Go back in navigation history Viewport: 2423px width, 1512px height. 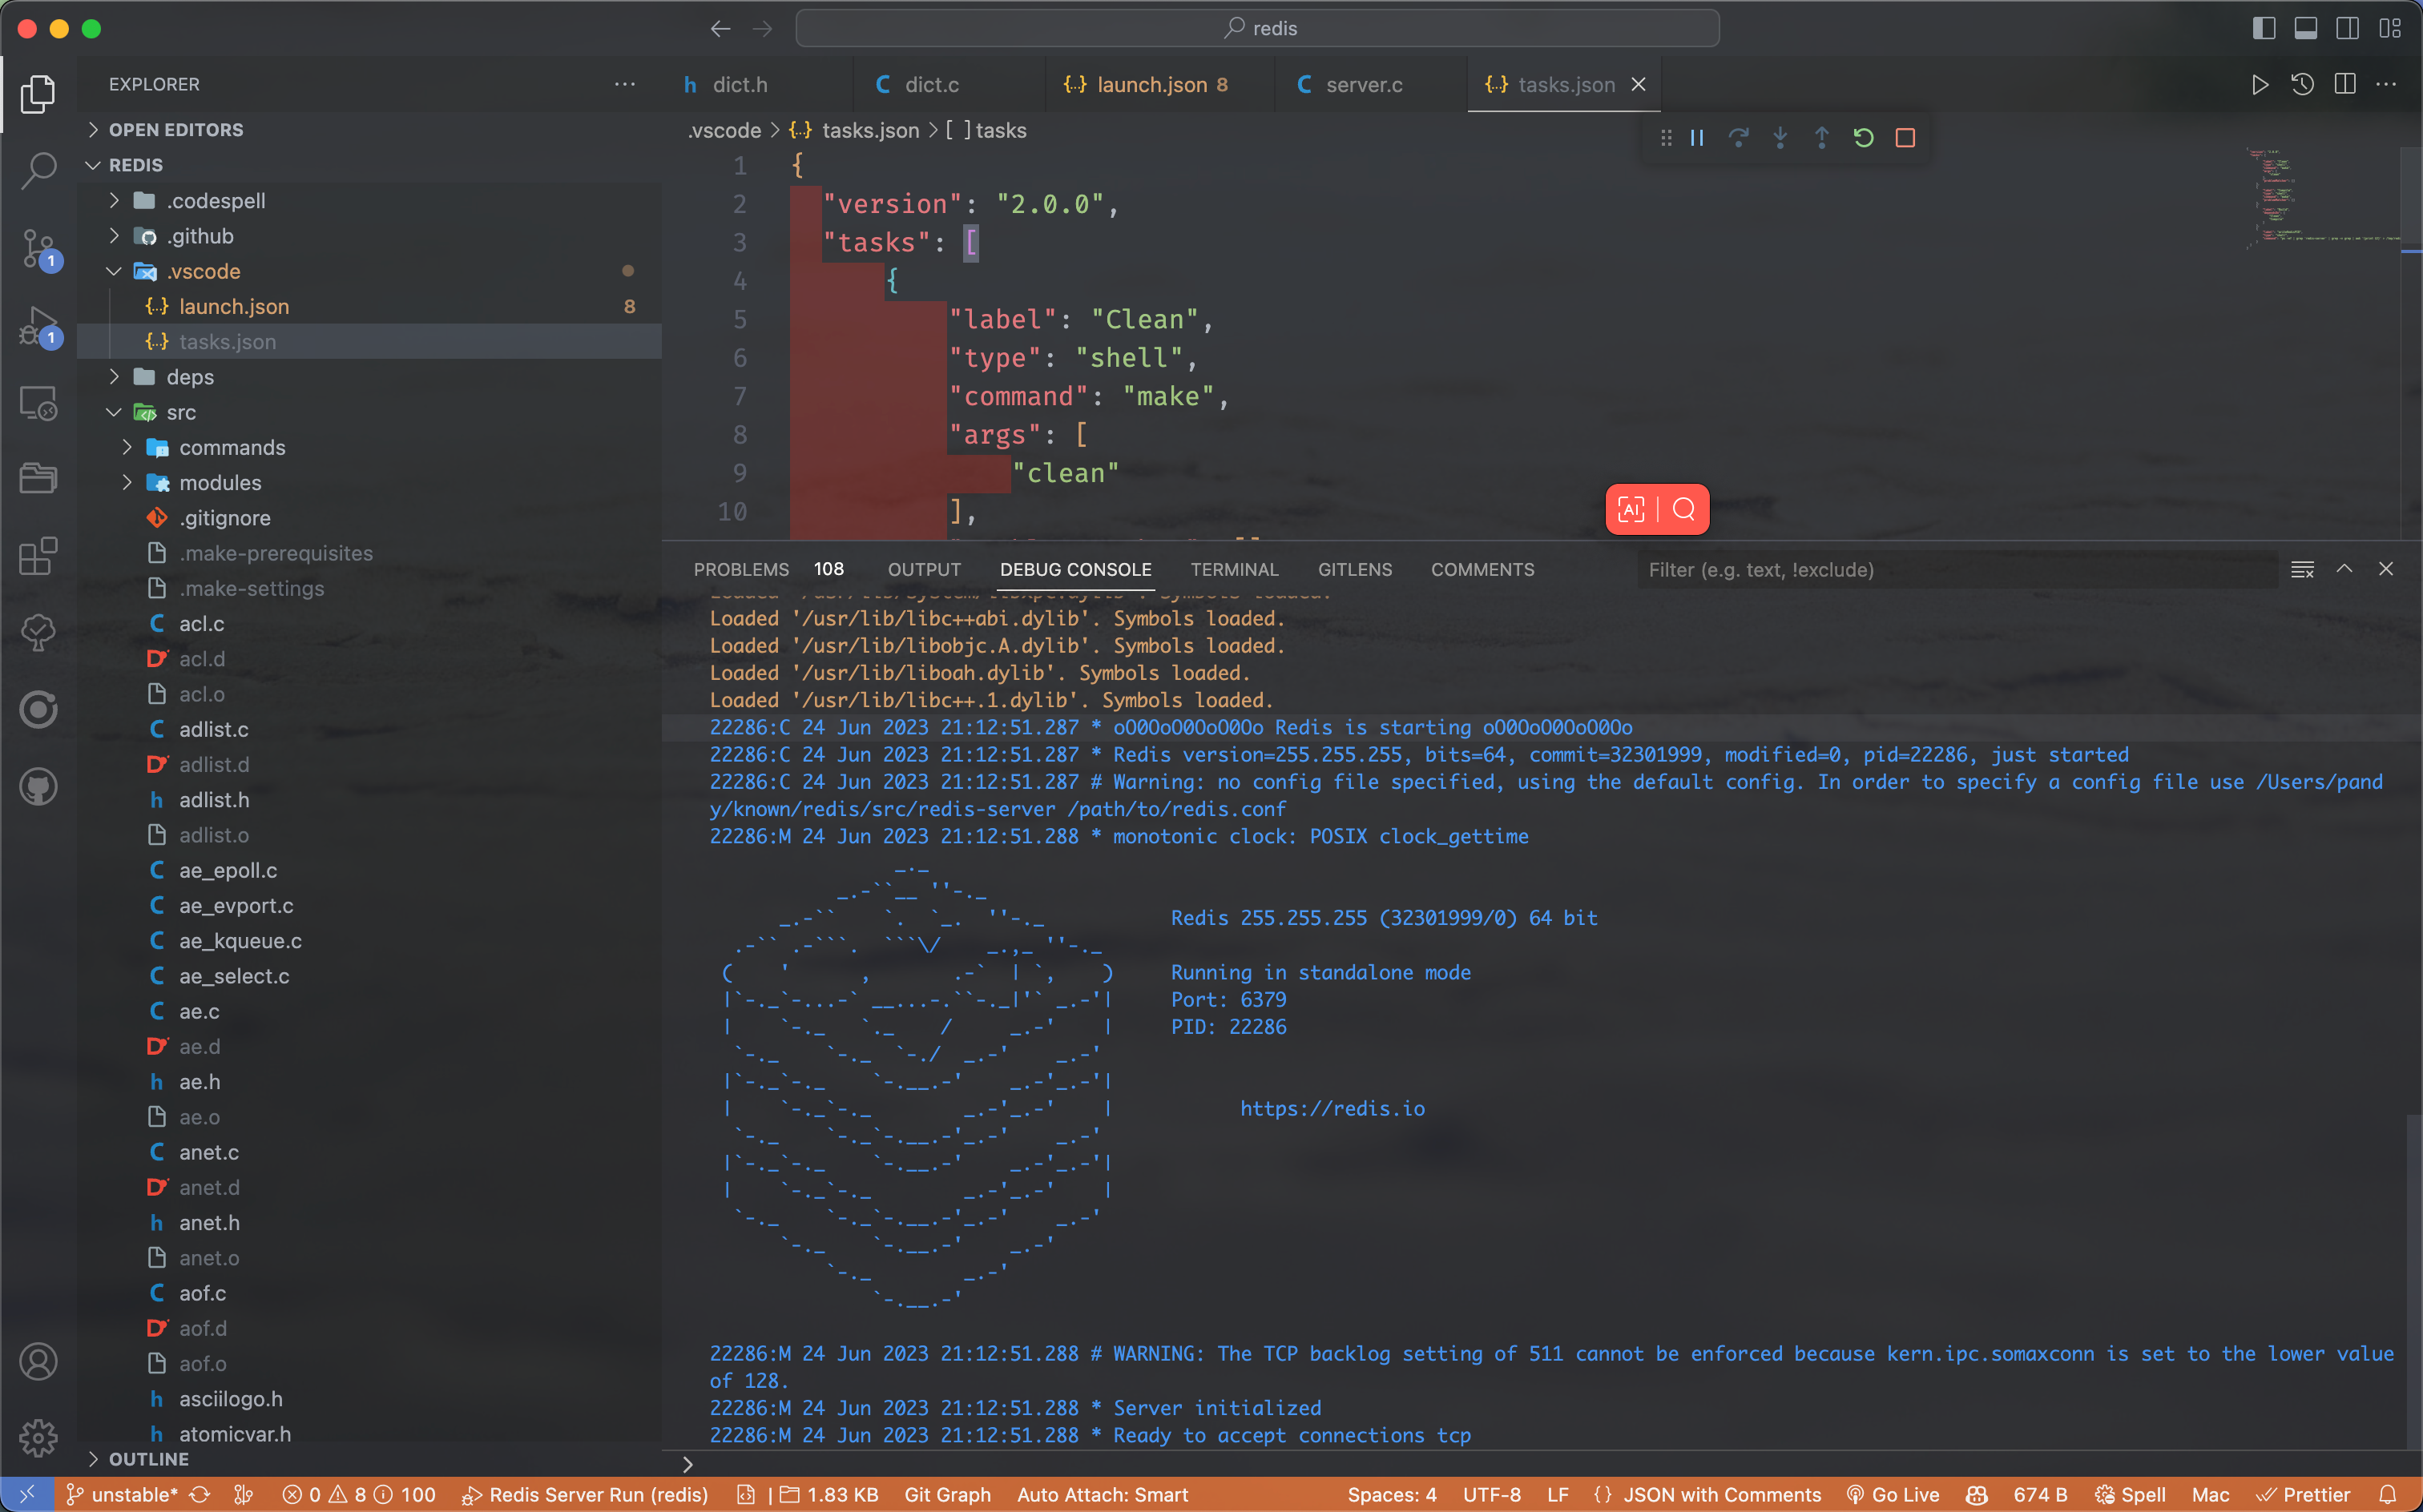(x=720, y=29)
